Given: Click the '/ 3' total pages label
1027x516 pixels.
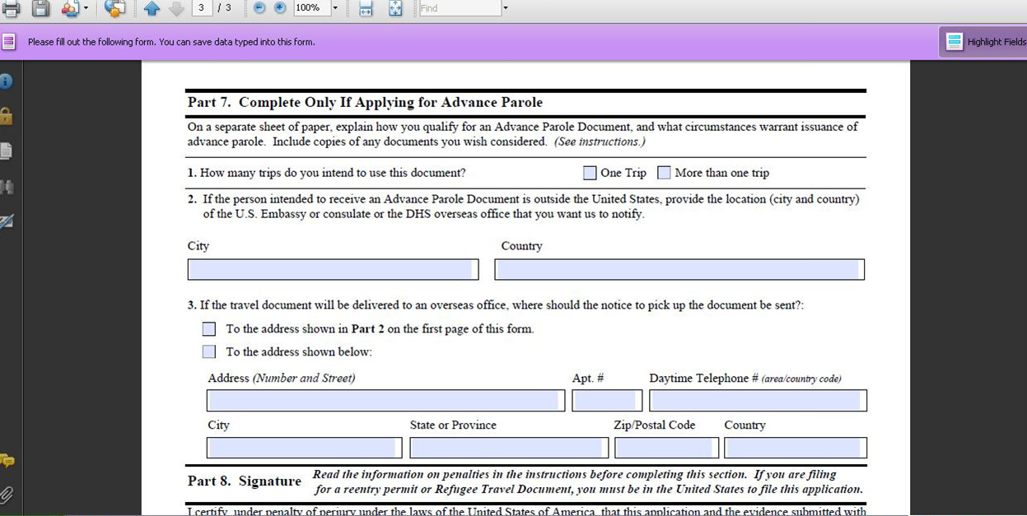Looking at the screenshot, I should (224, 7).
